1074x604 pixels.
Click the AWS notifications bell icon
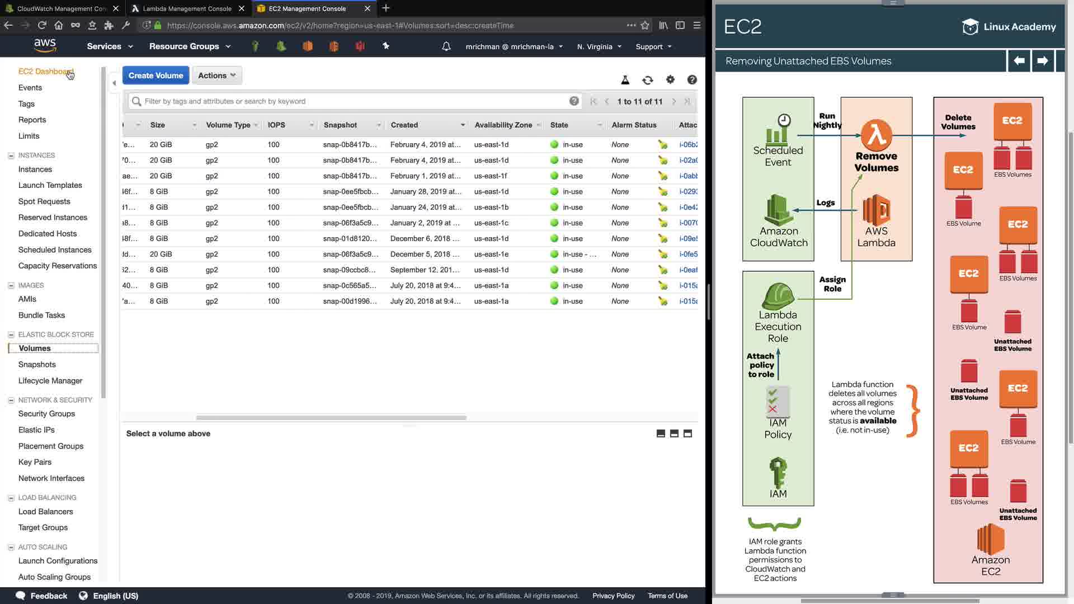pyautogui.click(x=446, y=46)
